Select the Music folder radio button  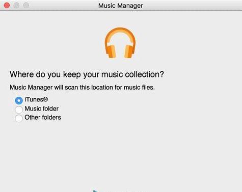tap(19, 109)
